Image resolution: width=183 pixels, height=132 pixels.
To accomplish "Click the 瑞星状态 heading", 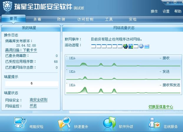I will click(11, 93).
